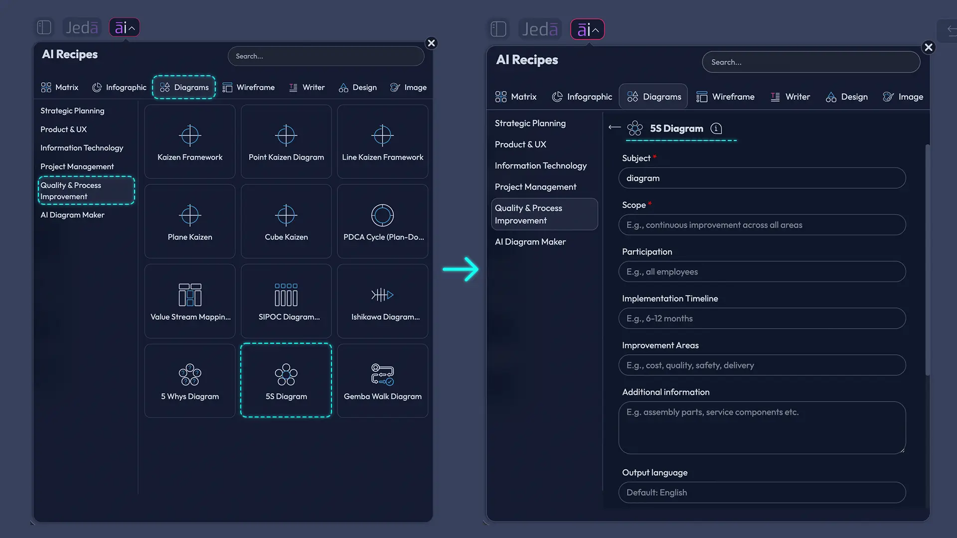Choose the Plane Kaizen recipe
The image size is (957, 538).
[190, 221]
